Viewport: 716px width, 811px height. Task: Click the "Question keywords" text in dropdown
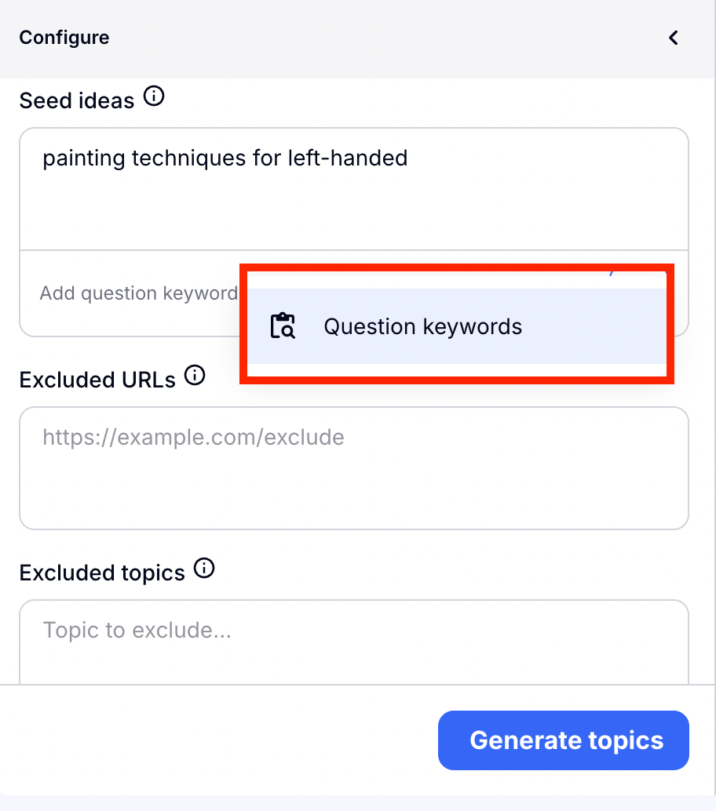[x=422, y=326]
